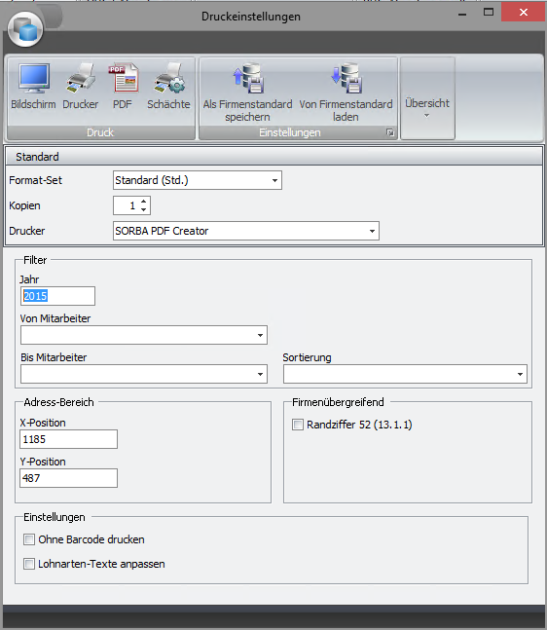Increase the Kopien count with up arrow
This screenshot has height=630, width=547.
(x=144, y=202)
